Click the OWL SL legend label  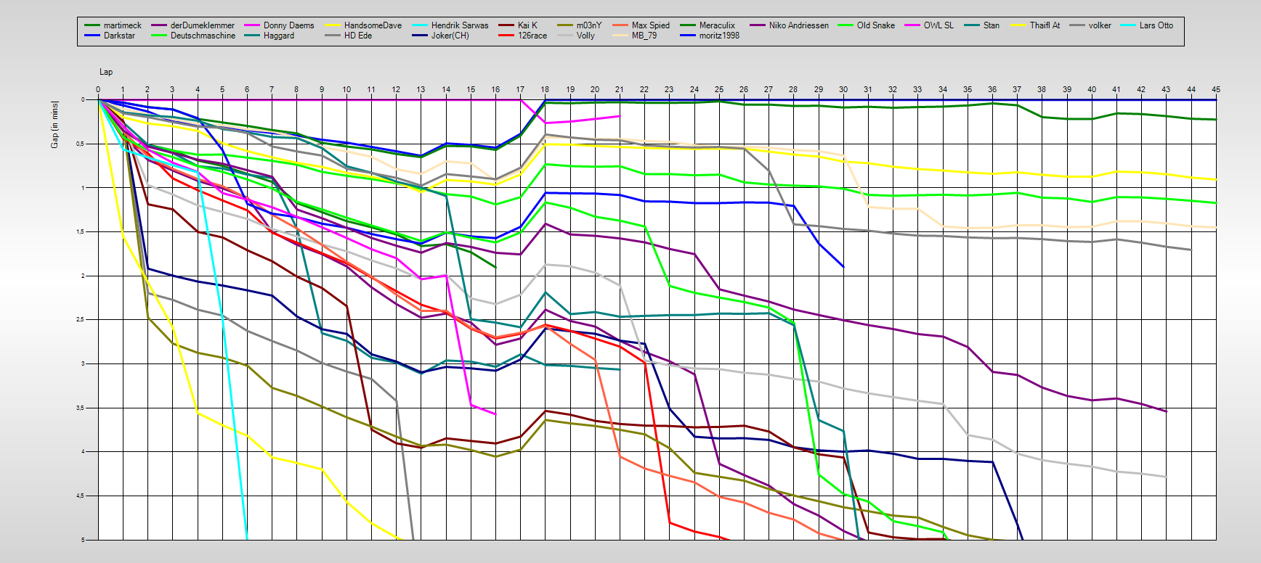pyautogui.click(x=938, y=25)
